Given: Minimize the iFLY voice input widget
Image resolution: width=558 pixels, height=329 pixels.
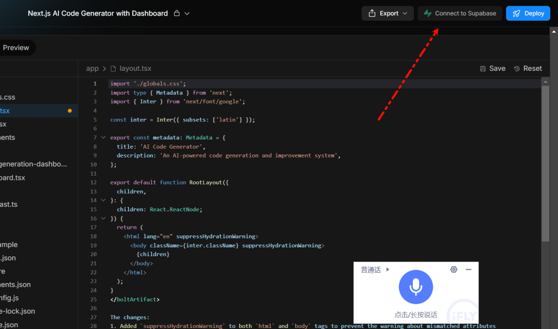Looking at the screenshot, I should 468,270.
